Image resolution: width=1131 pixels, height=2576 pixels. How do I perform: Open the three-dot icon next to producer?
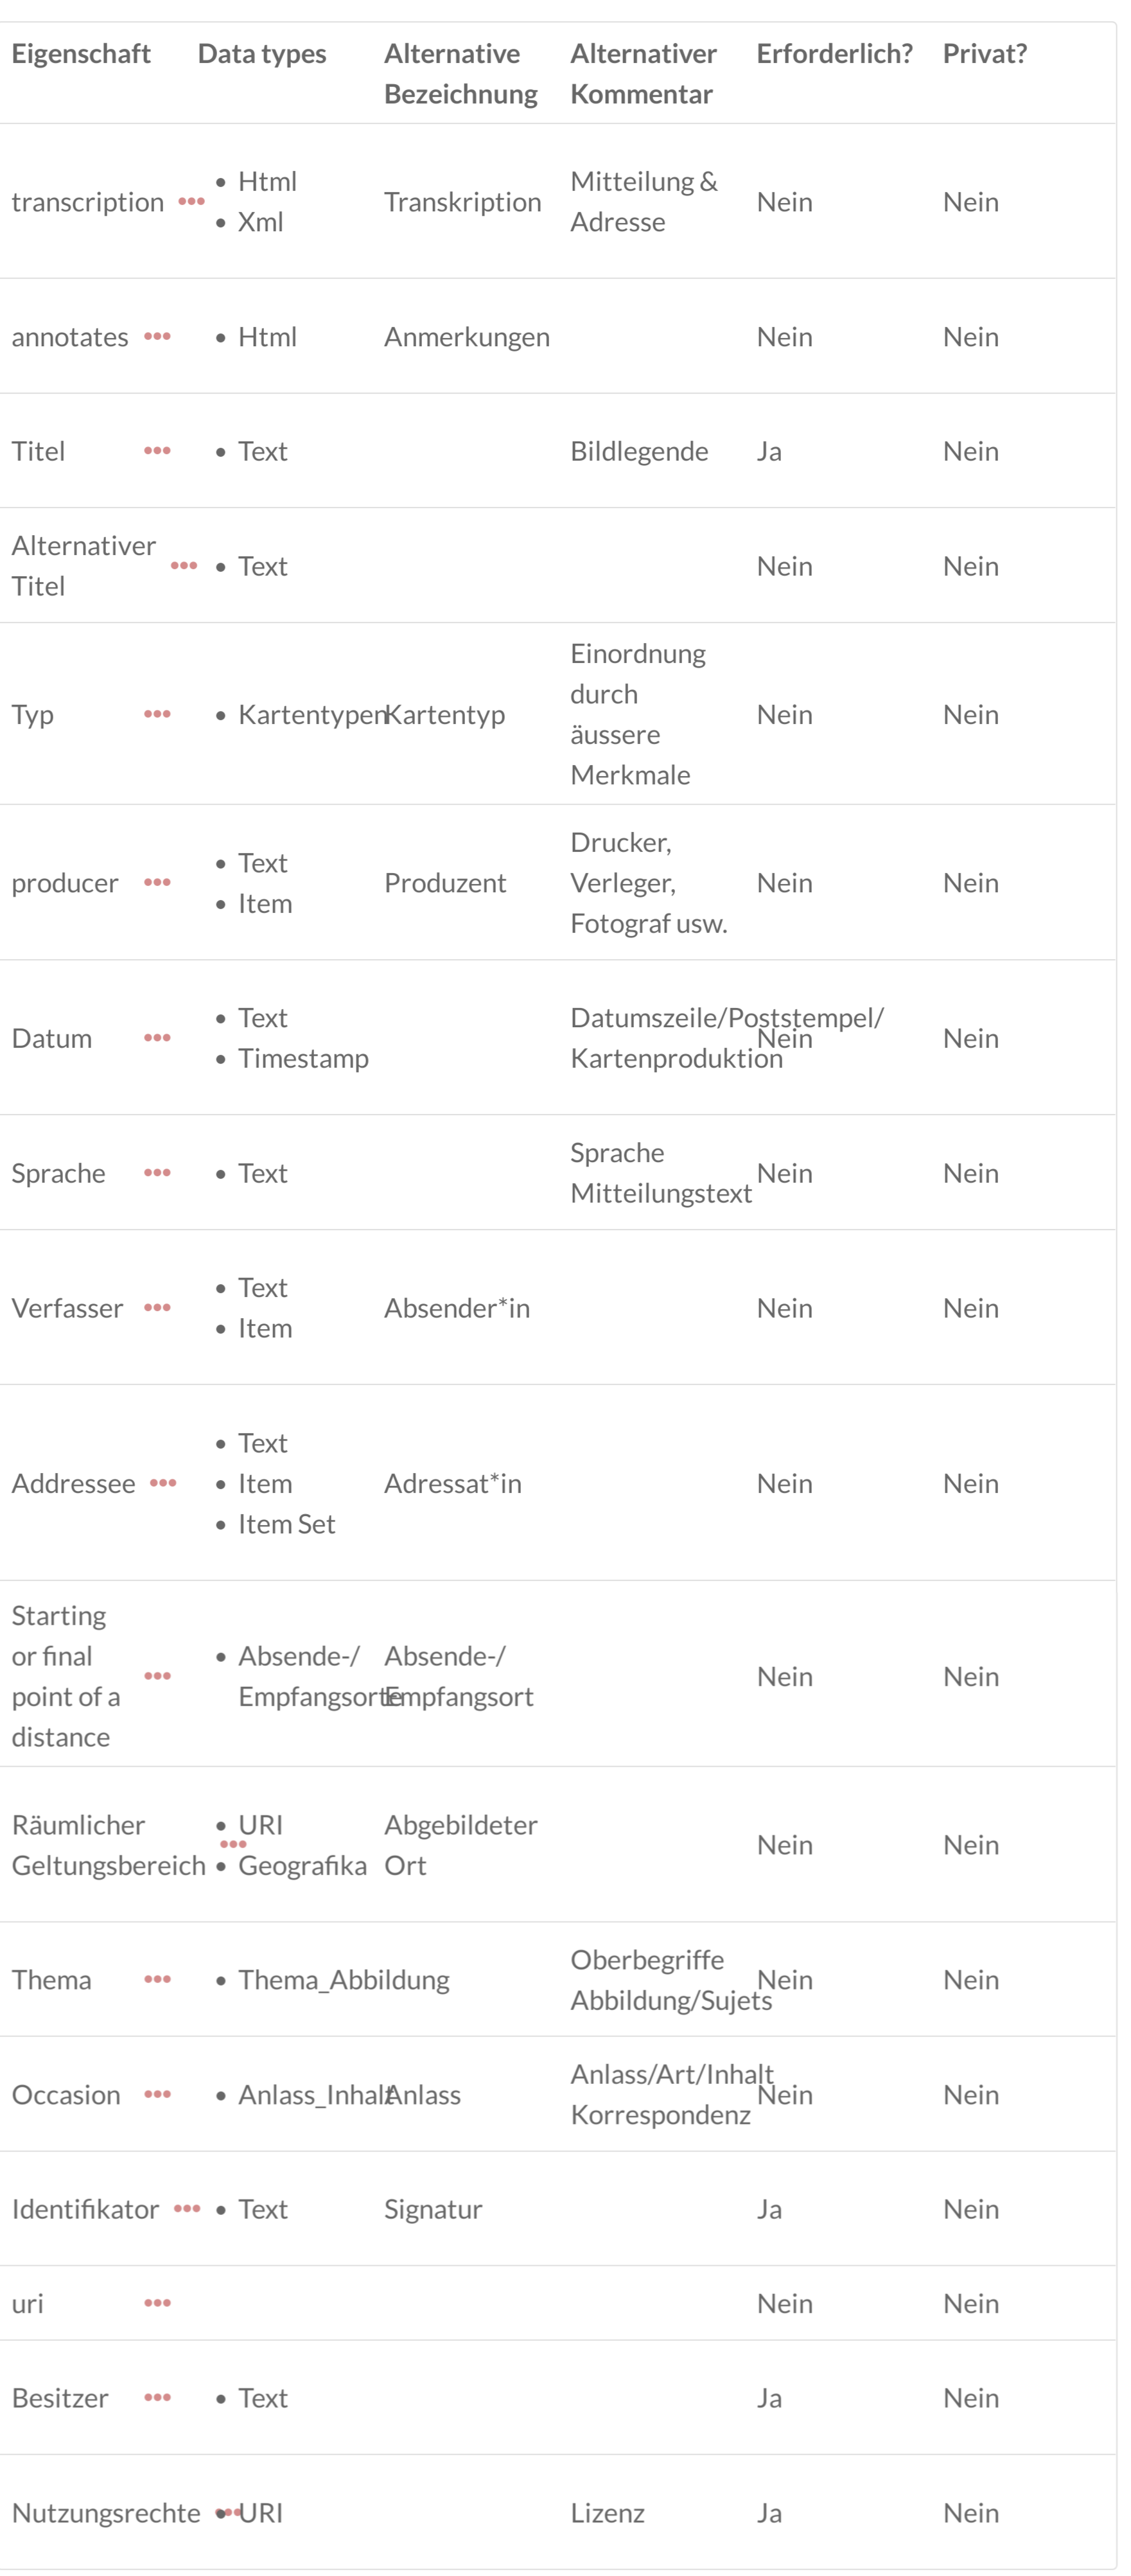(x=157, y=882)
